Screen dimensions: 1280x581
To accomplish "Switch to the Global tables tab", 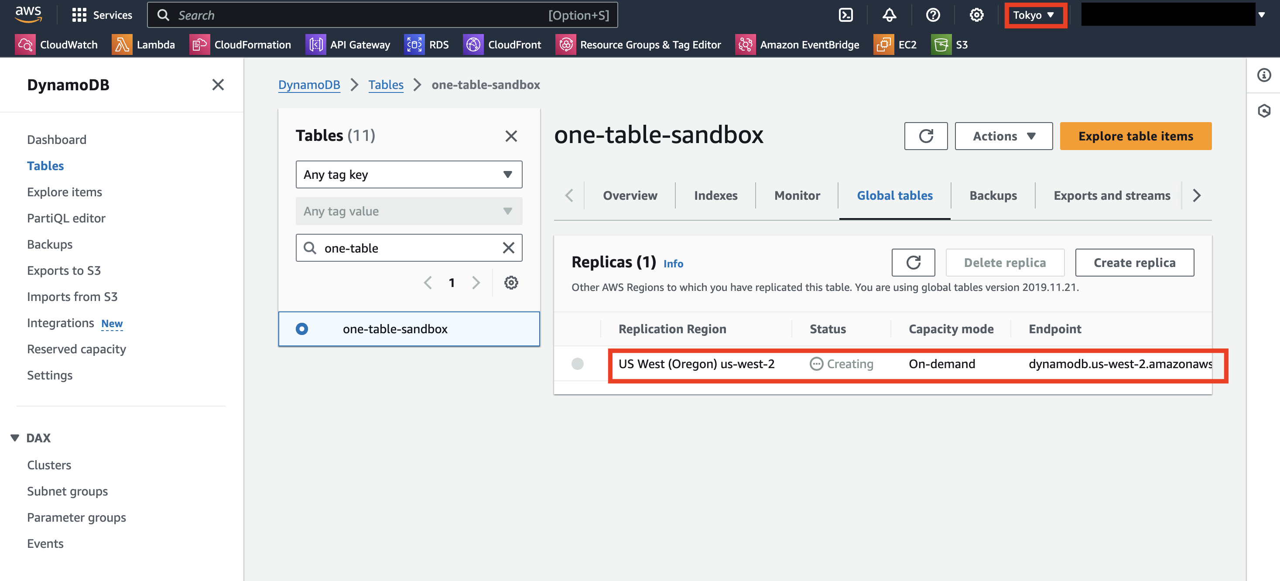I will pyautogui.click(x=894, y=195).
